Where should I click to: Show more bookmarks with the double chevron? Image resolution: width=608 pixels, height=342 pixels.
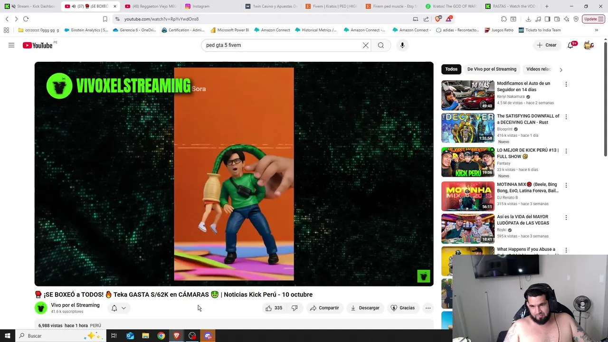pyautogui.click(x=597, y=30)
